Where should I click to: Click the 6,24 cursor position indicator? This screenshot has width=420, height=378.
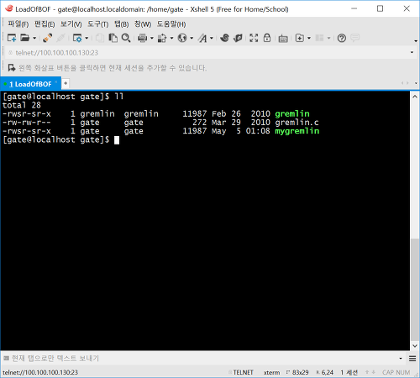coord(327,372)
